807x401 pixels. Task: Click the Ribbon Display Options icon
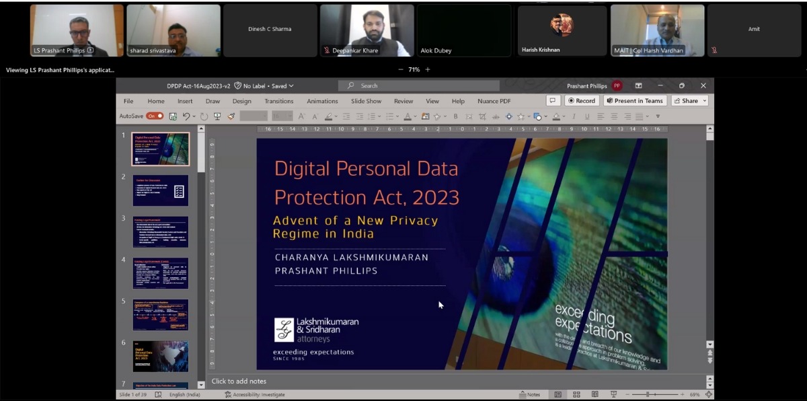pos(638,86)
